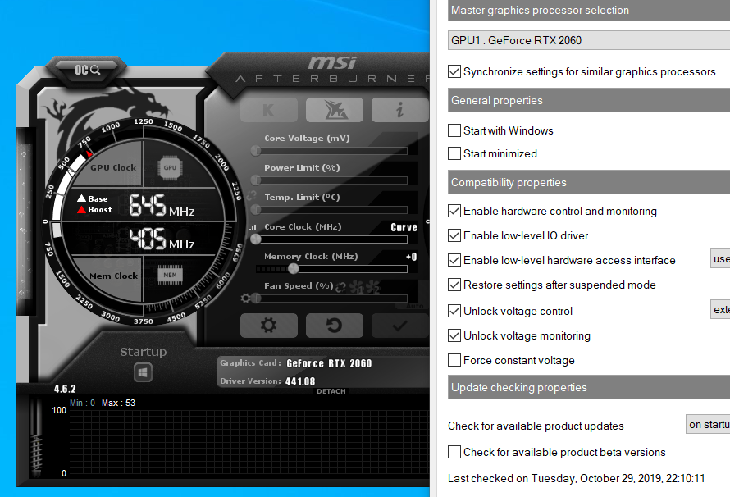Click the 4.6.2 version number
This screenshot has height=497, width=730.
[x=65, y=389]
